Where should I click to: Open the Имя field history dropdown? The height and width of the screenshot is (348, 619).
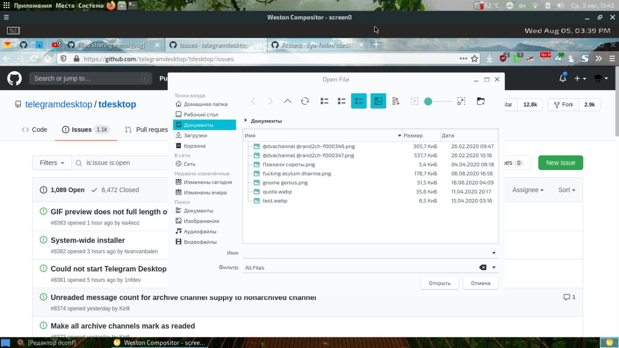click(x=494, y=253)
